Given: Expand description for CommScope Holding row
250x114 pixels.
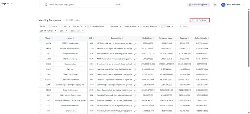Looking at the screenshot, I should [135, 85].
